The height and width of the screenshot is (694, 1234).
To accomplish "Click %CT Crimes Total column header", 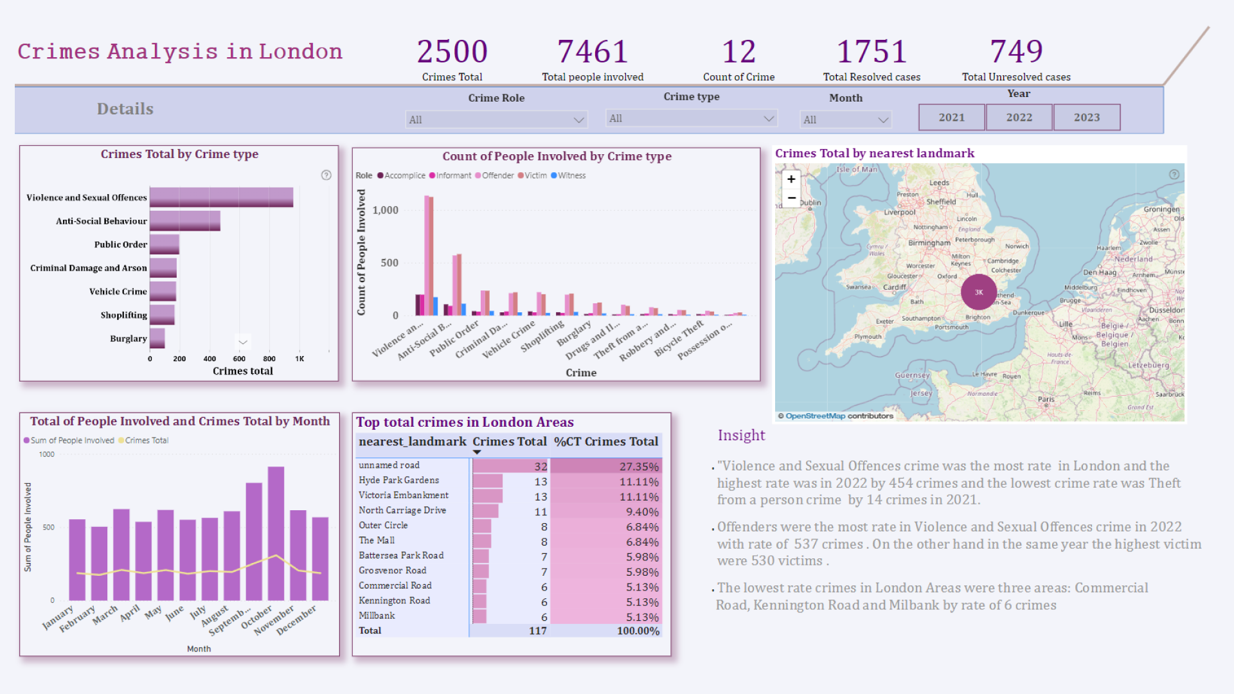I will tap(606, 441).
